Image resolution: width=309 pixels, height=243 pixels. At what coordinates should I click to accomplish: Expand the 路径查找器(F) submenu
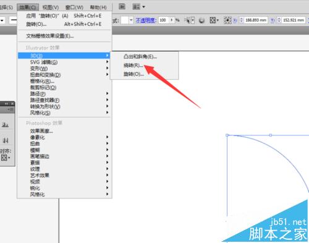point(64,100)
